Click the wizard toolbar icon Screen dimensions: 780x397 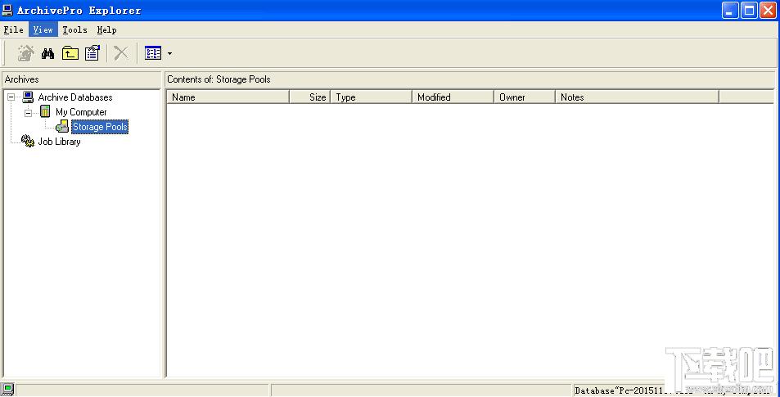pyautogui.click(x=26, y=53)
